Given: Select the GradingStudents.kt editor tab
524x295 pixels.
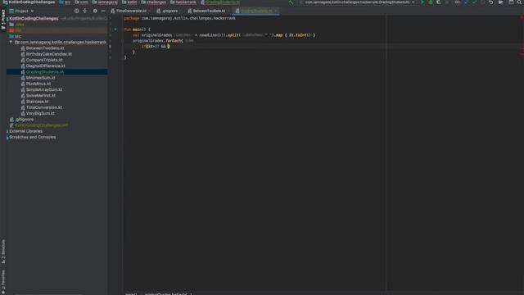Looking at the screenshot, I should click(256, 11).
